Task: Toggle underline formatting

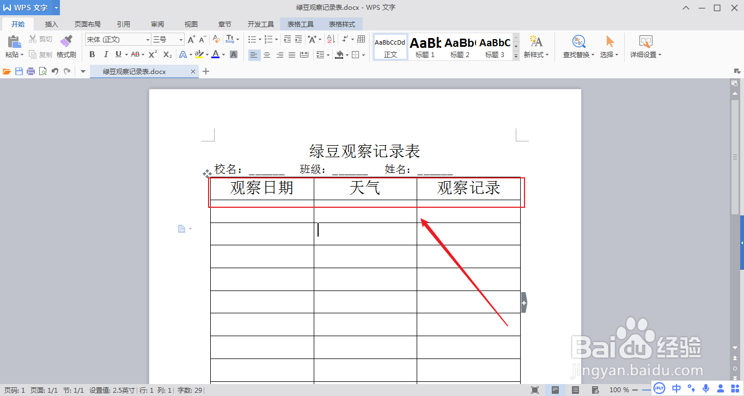Action: (x=118, y=54)
